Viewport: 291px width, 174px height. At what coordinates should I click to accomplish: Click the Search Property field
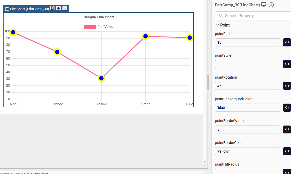click(x=253, y=16)
